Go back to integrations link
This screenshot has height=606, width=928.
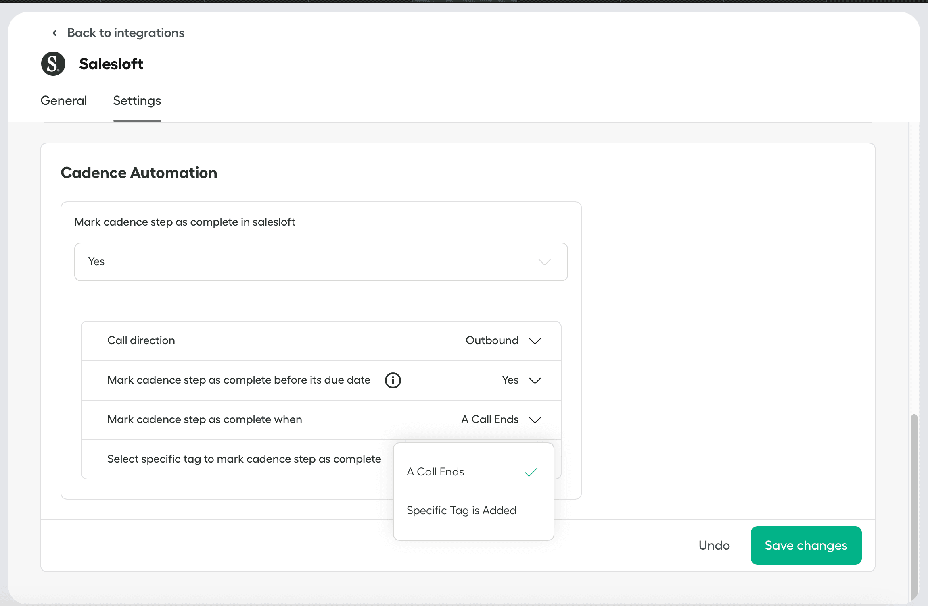[125, 33]
